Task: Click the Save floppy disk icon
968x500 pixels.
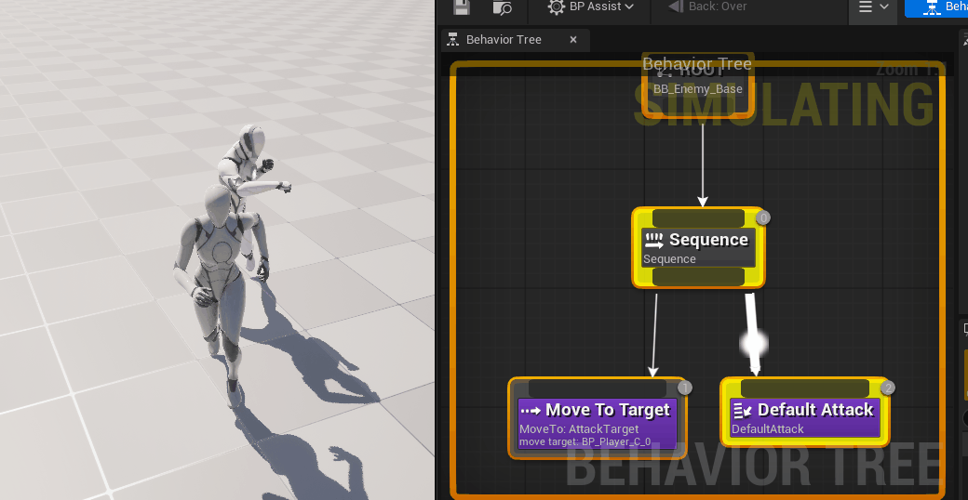Action: 462,7
